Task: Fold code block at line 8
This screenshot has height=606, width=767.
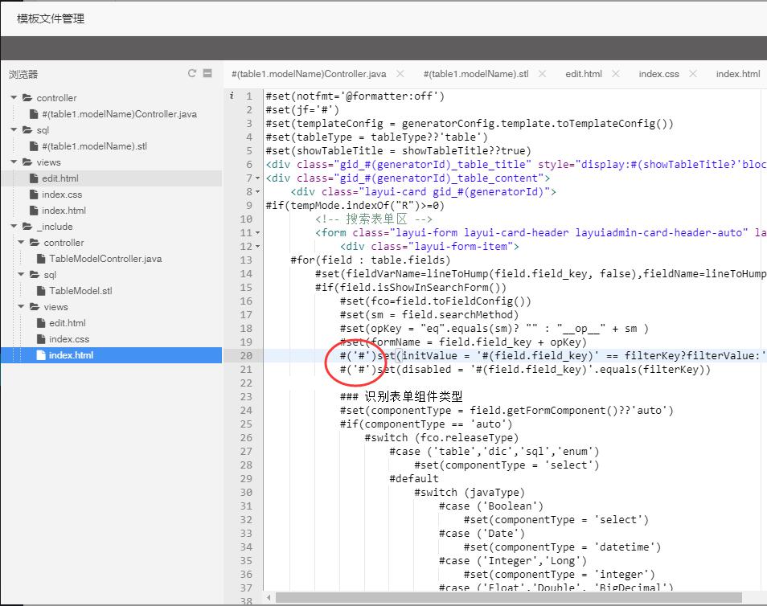Action: (258, 192)
